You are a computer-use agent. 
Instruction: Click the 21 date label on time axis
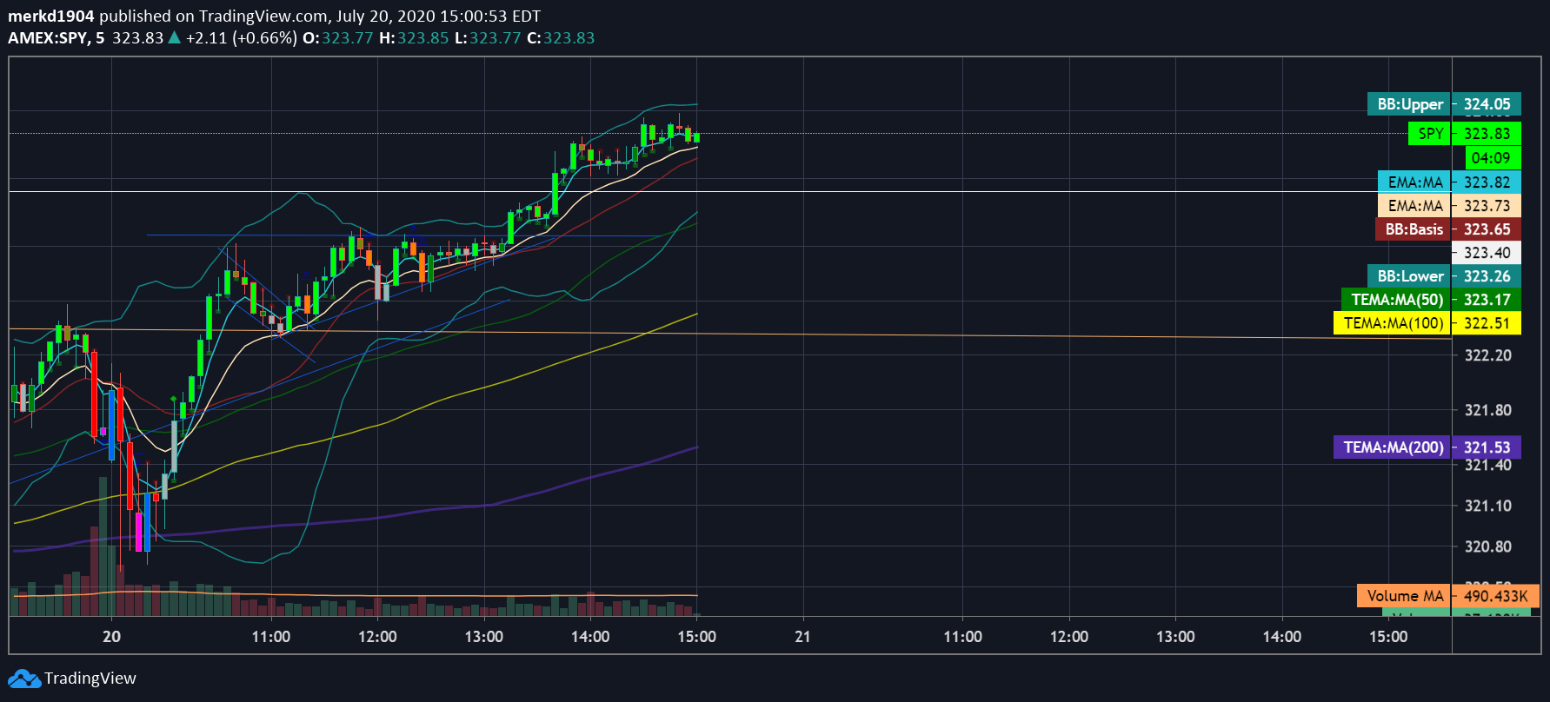tap(802, 637)
